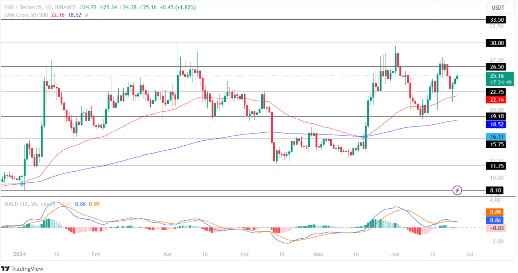
Task: Click the red 22.16 label on the price axis
Action: pyautogui.click(x=497, y=100)
